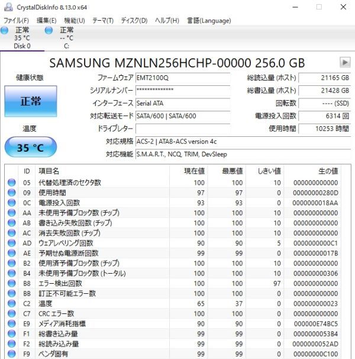Select the 訂正不可能エラー数 attribute name
This screenshot has width=355, height=359.
pos(67,293)
